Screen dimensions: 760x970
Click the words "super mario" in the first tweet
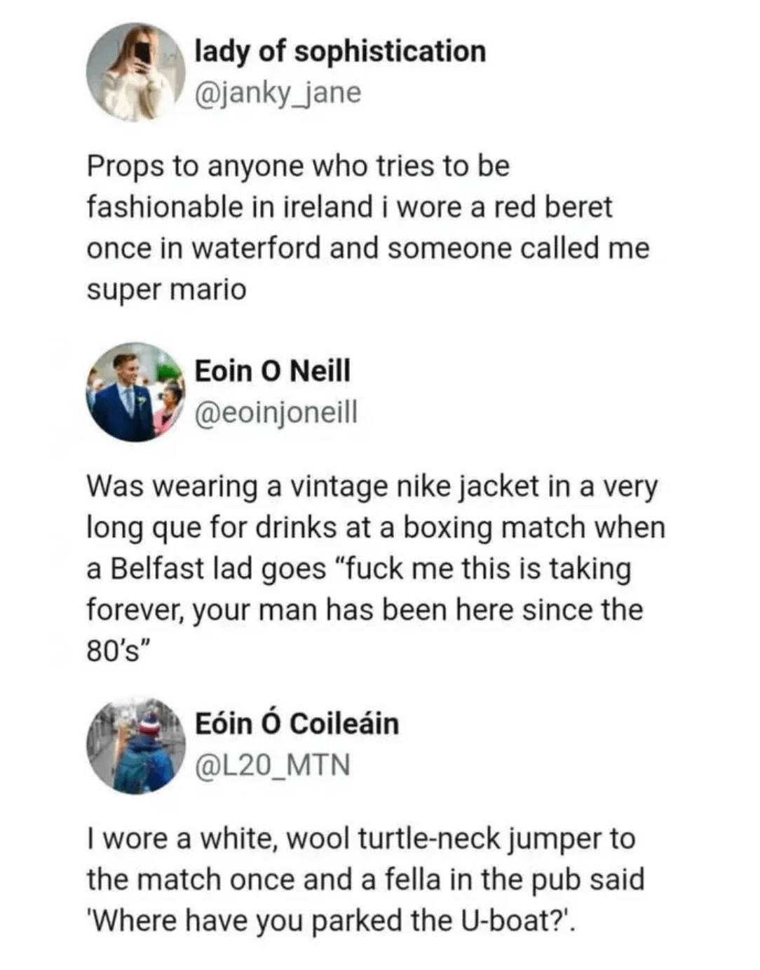pyautogui.click(x=167, y=289)
